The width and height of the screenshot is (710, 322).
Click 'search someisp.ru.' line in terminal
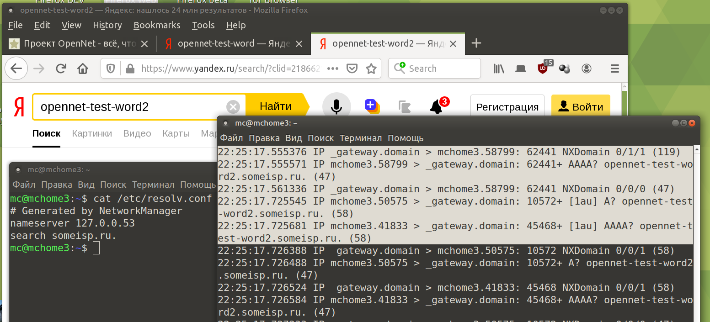point(64,236)
